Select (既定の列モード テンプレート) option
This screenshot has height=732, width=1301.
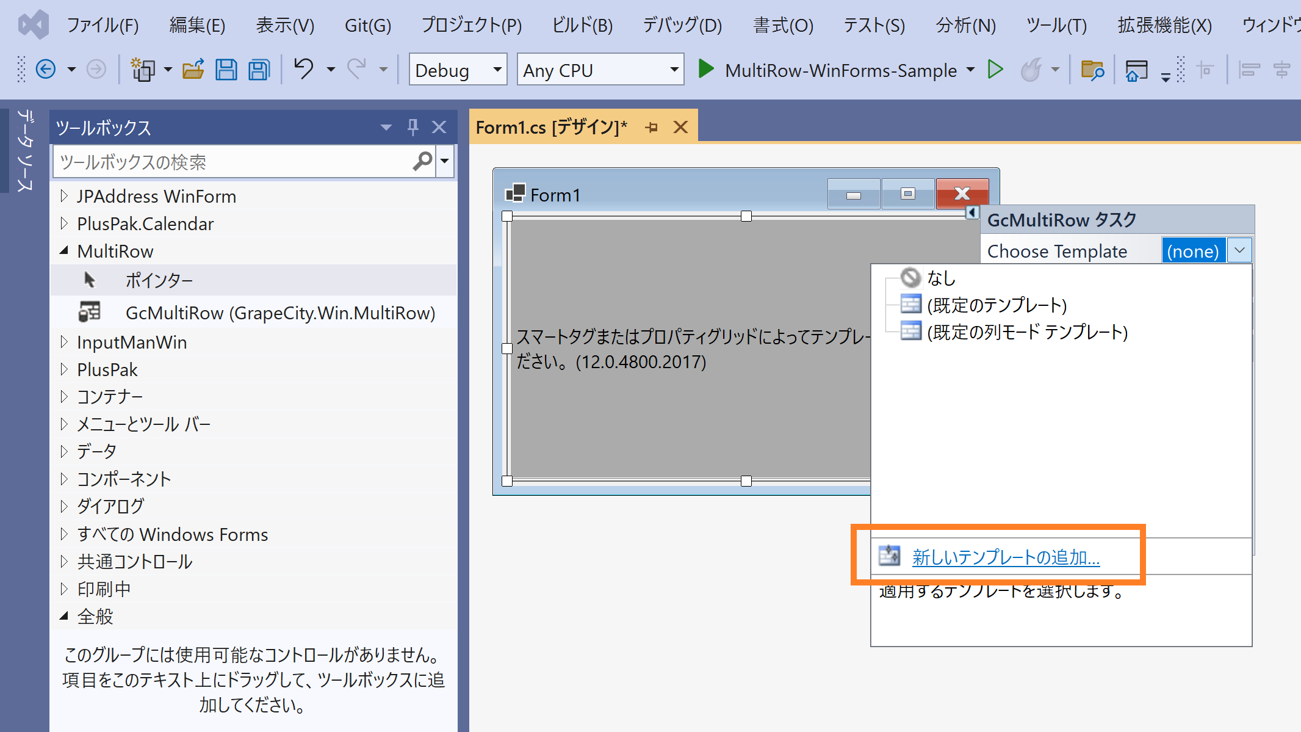1027,332
